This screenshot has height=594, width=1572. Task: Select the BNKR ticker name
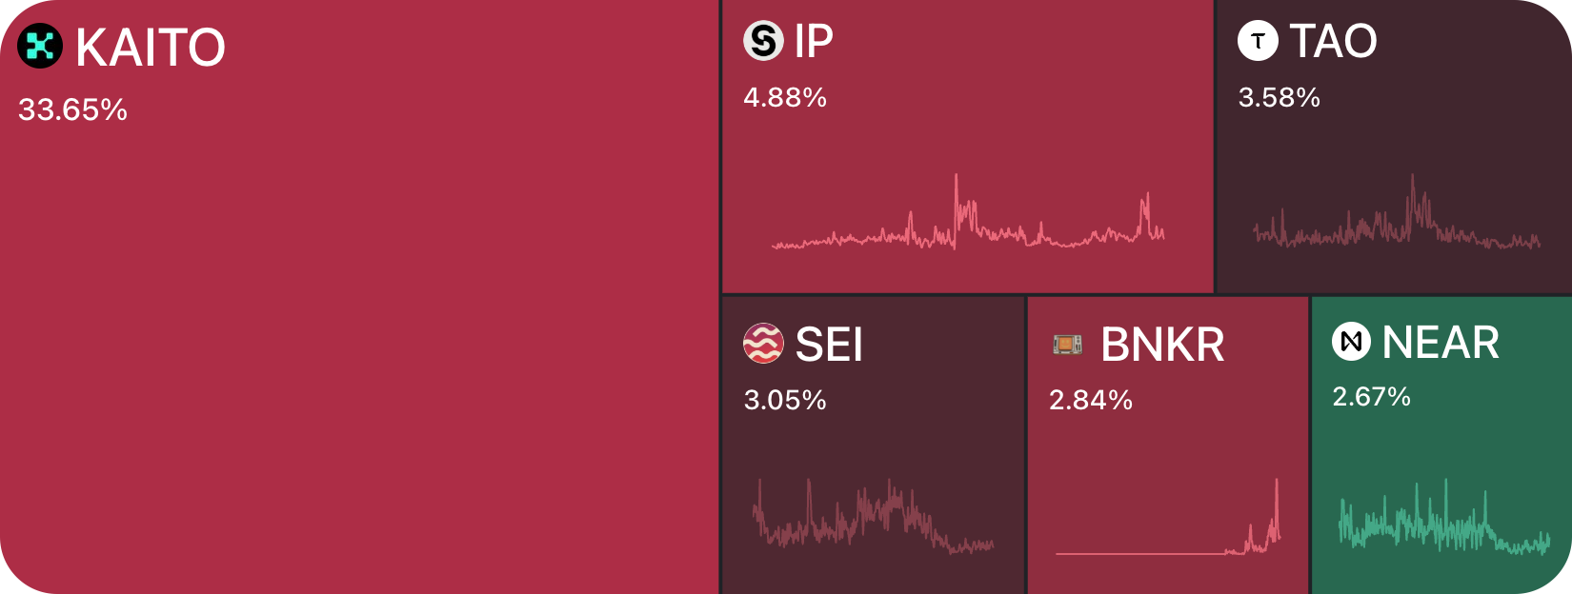pyautogui.click(x=1162, y=345)
